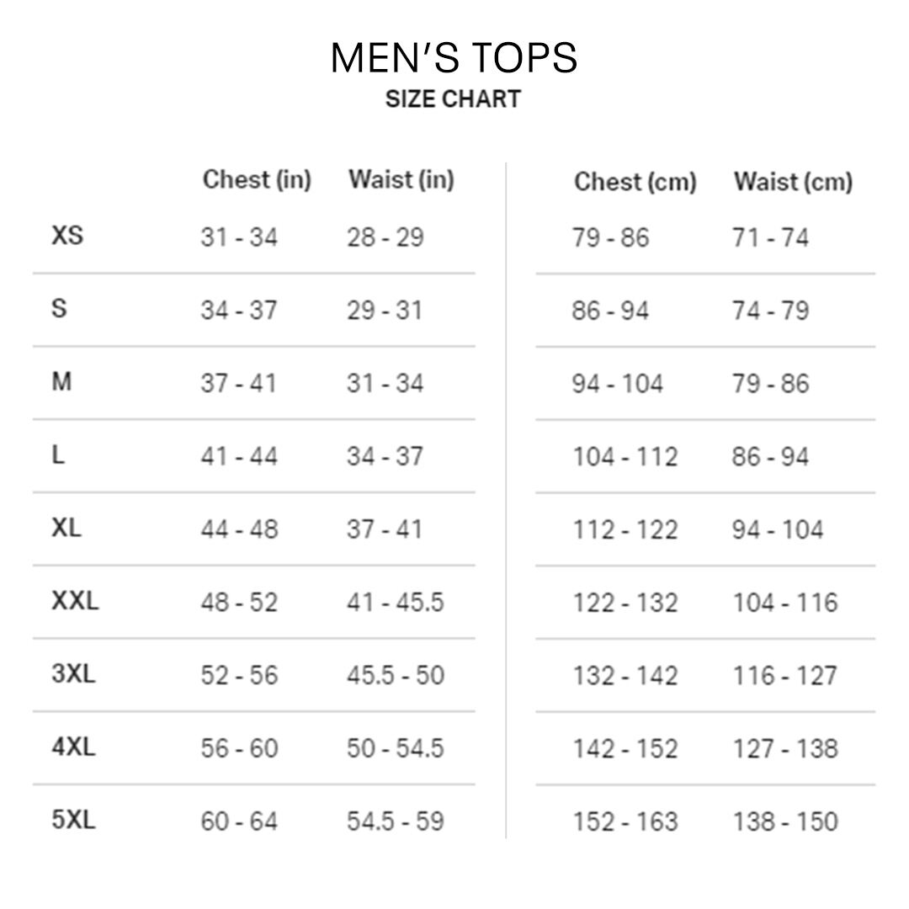
Task: Select the 5XL size row label
Action: coord(73,821)
